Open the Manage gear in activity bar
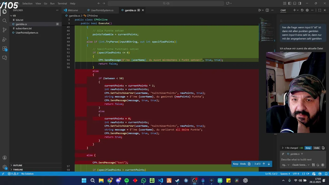Viewport: 329px width, 185px height. [4, 167]
